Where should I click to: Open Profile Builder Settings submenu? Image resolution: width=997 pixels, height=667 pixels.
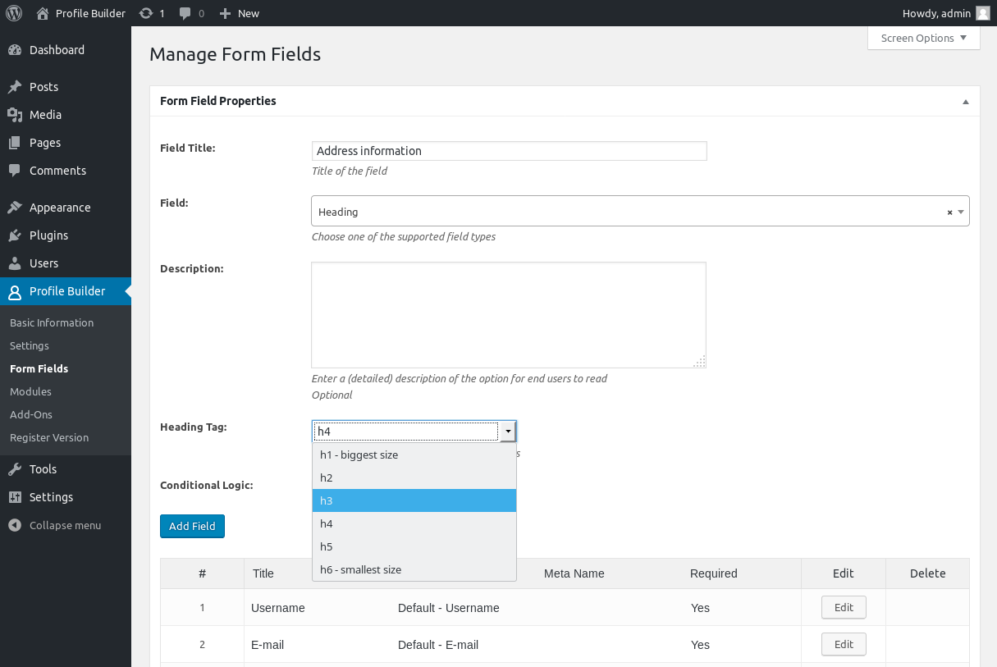click(x=30, y=345)
